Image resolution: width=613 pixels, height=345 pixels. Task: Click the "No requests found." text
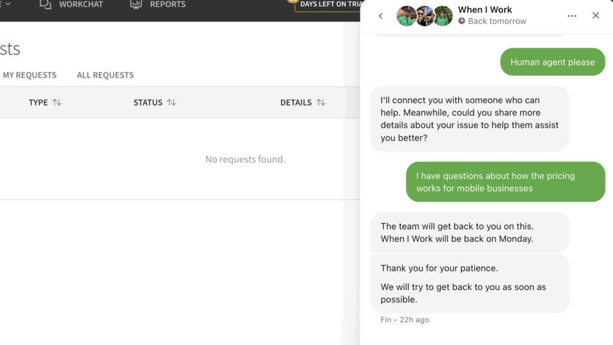pos(245,159)
